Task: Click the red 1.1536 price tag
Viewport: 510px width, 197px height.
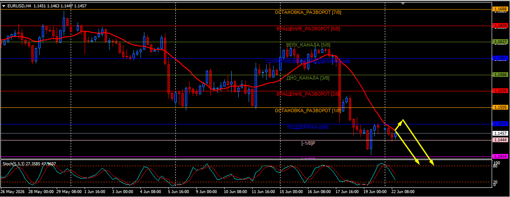Action: 500,91
